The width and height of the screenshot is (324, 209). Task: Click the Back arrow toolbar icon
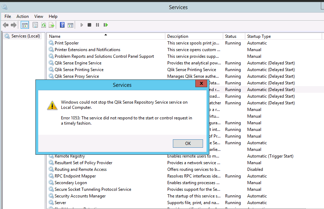[6, 25]
